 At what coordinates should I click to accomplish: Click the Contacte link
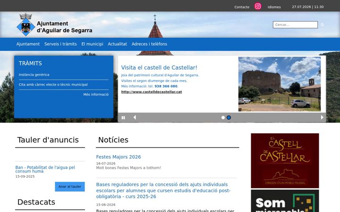click(x=242, y=7)
